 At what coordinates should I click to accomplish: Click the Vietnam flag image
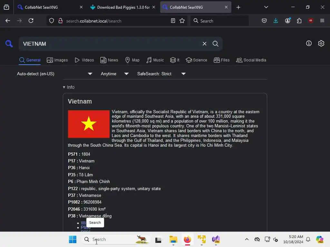pyautogui.click(x=89, y=124)
